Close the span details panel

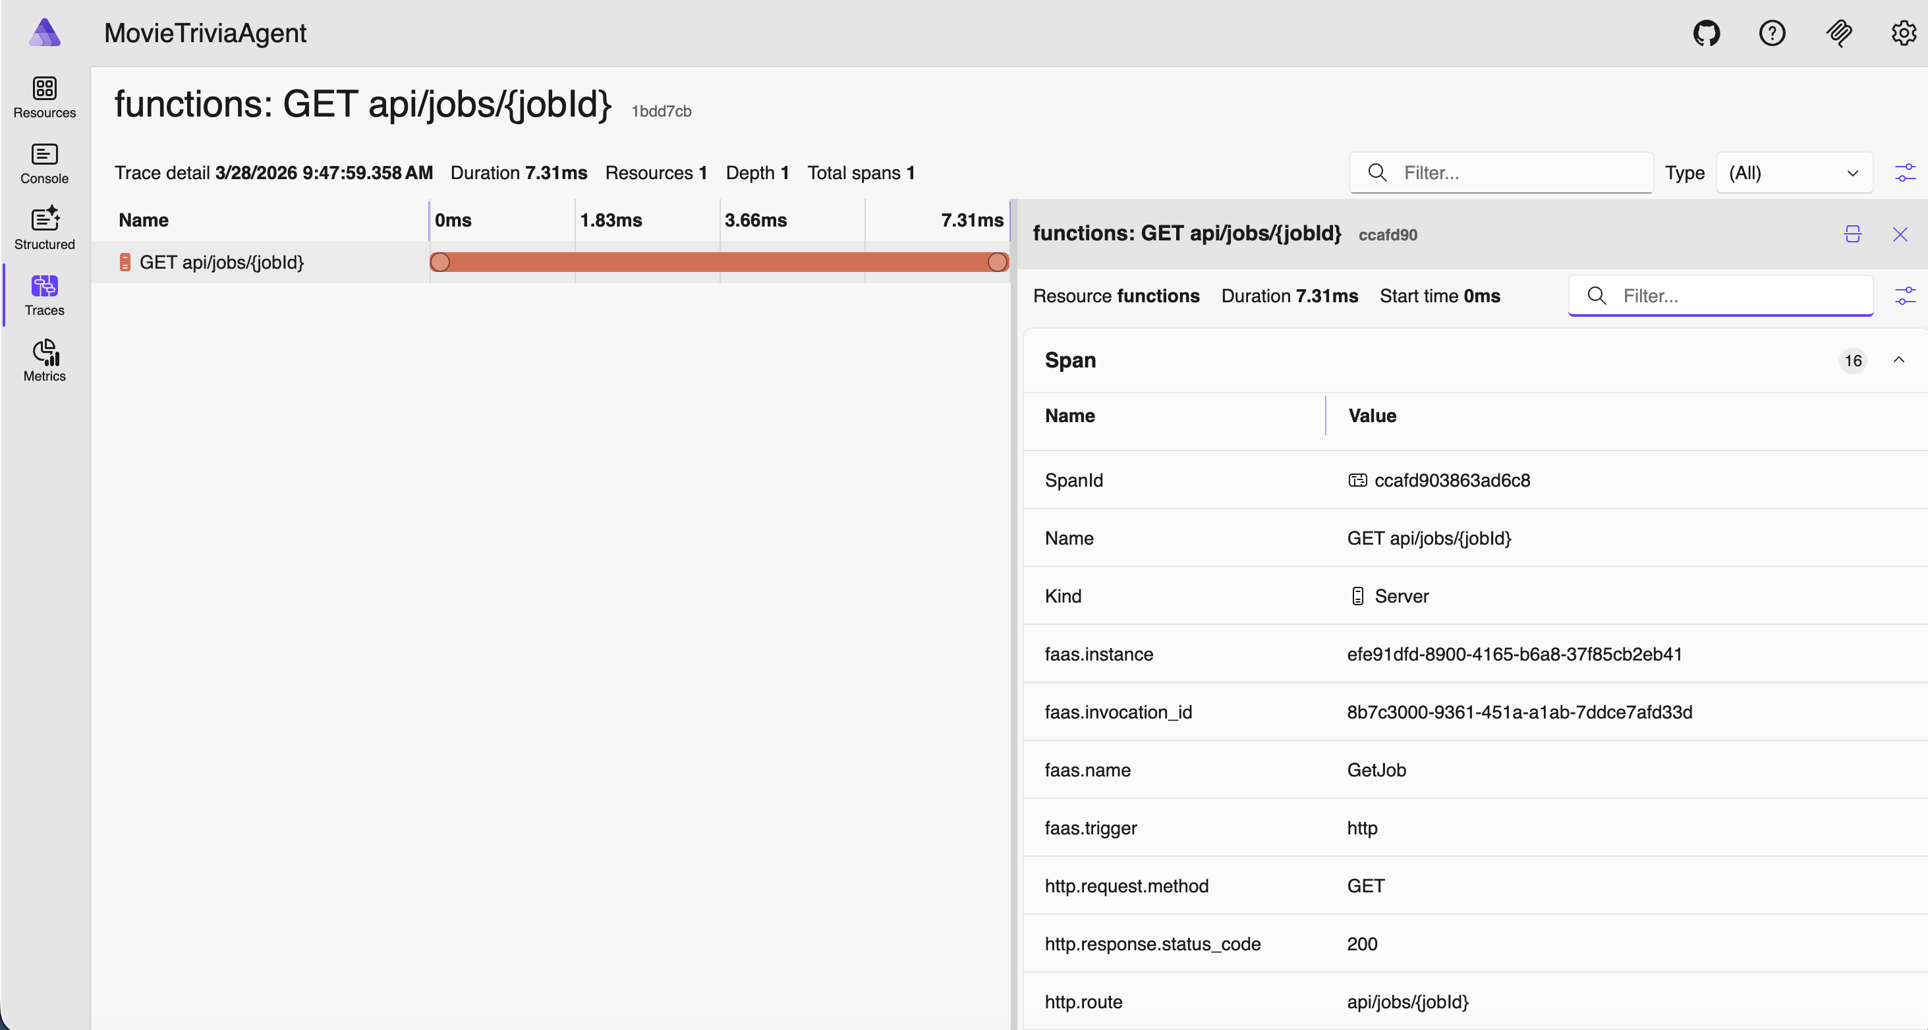(x=1900, y=234)
